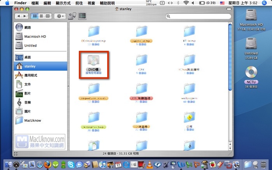Open QuickTime Player from the Dock
This screenshot has width=272, height=170.
point(126,165)
